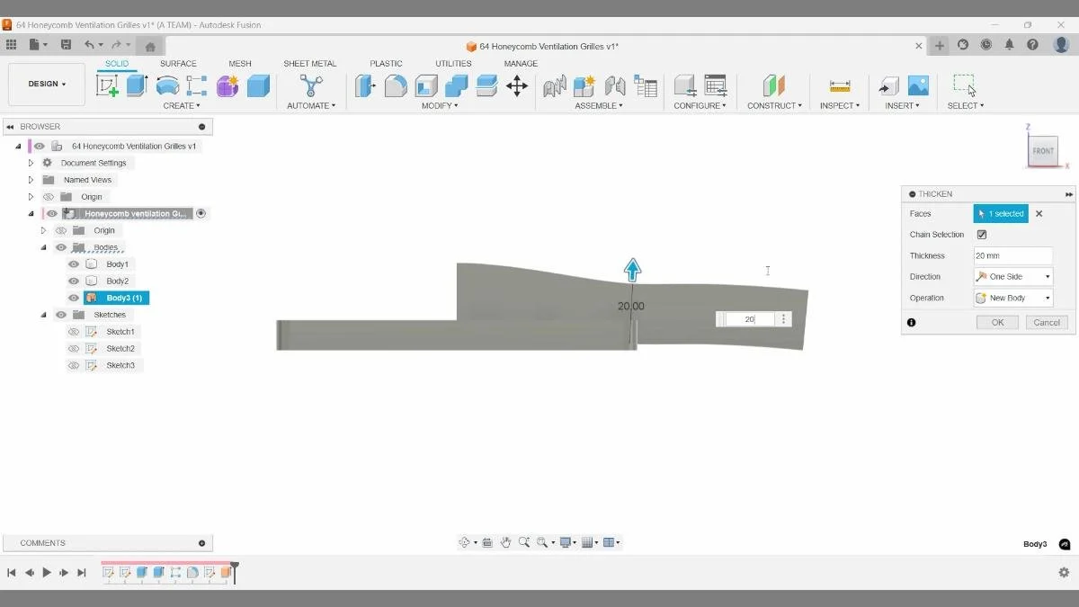Open the Revolve tool
The image size is (1079, 607).
click(x=167, y=85)
